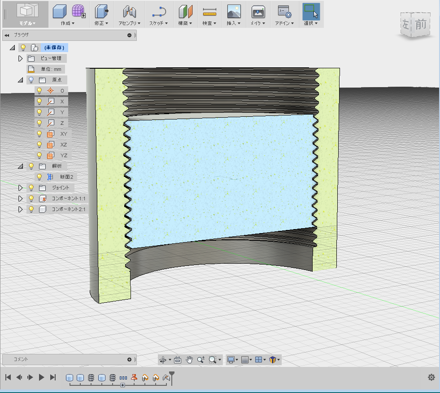Viewport: 440px width, 393px height.
Task: Click the メイク (Make) 3D print icon
Action: click(x=258, y=12)
